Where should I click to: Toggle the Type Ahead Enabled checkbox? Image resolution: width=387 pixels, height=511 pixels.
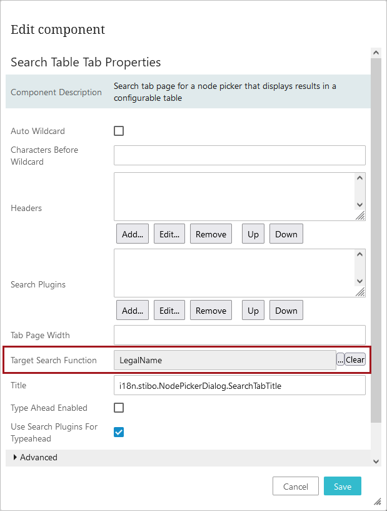point(119,408)
